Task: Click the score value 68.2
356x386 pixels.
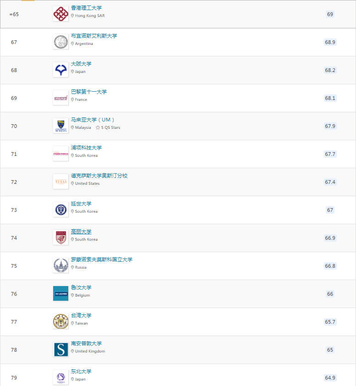Action: click(x=330, y=70)
